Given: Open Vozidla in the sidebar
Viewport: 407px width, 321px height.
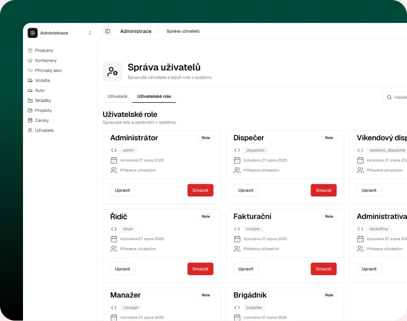Looking at the screenshot, I should pyautogui.click(x=39, y=80).
